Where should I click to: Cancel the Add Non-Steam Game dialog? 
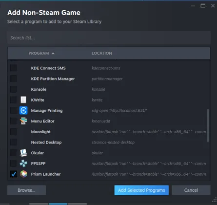(191, 190)
